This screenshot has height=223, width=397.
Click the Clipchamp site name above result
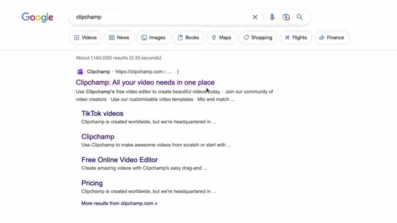coord(98,72)
